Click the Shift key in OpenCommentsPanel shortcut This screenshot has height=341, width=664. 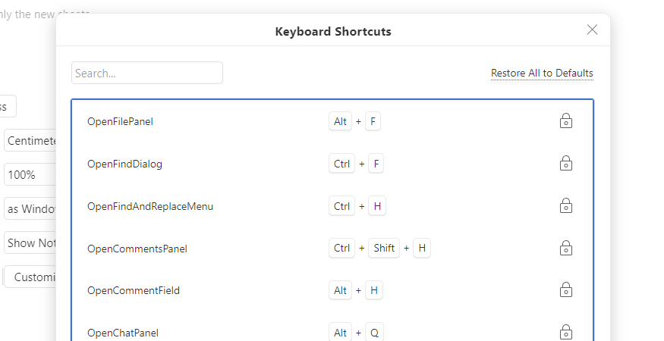384,248
